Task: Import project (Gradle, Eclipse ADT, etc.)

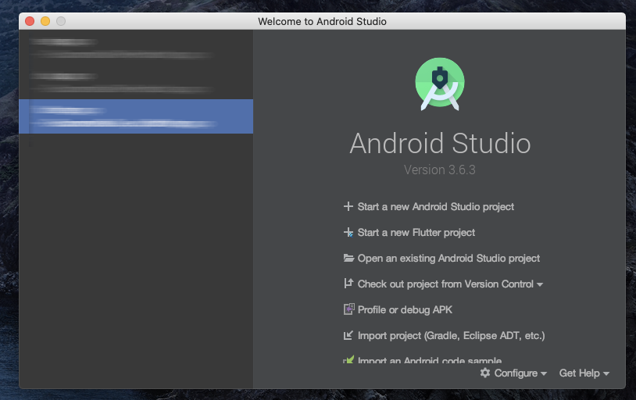Action: [x=451, y=336]
